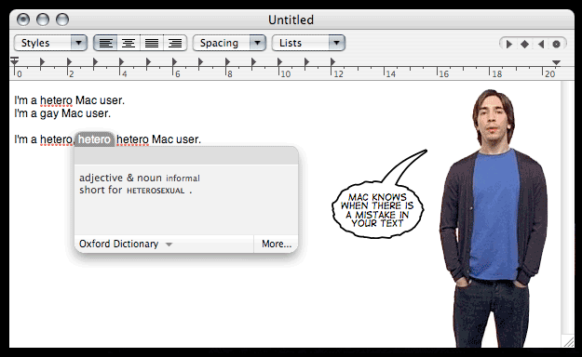Choose the center tab stop diamond button
Screen dimensions: 582x357
[524, 44]
